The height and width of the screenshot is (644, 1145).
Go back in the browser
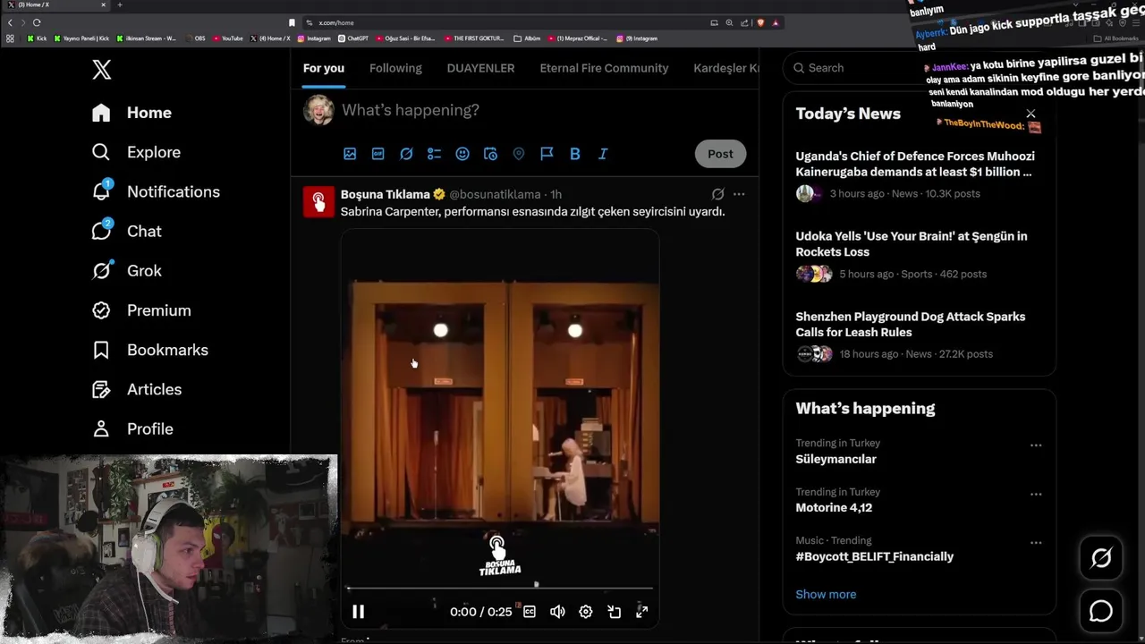[10, 22]
